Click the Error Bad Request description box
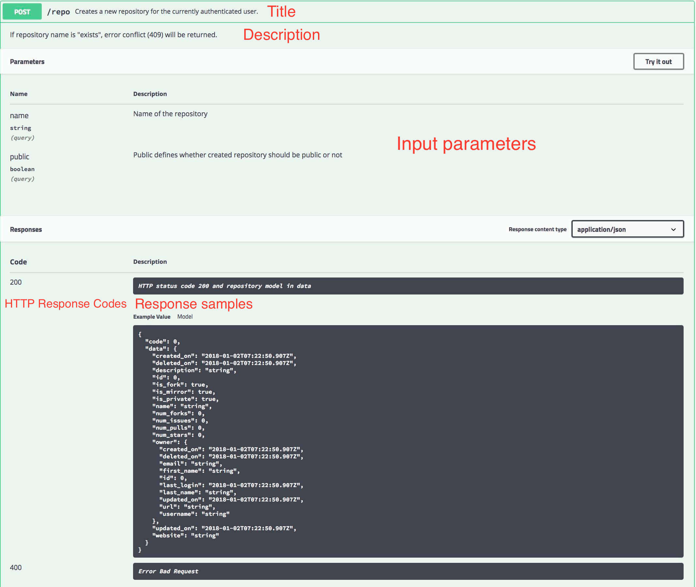This screenshot has height=587, width=696. [x=408, y=571]
